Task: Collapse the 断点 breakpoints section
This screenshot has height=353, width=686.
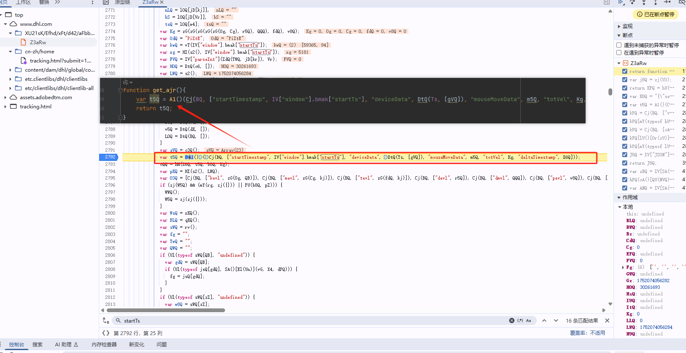Action: pos(619,35)
